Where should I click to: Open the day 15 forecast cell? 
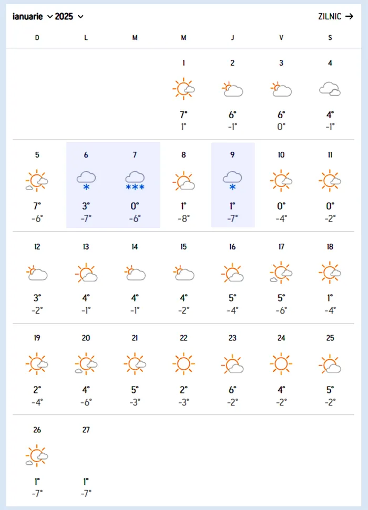point(183,278)
